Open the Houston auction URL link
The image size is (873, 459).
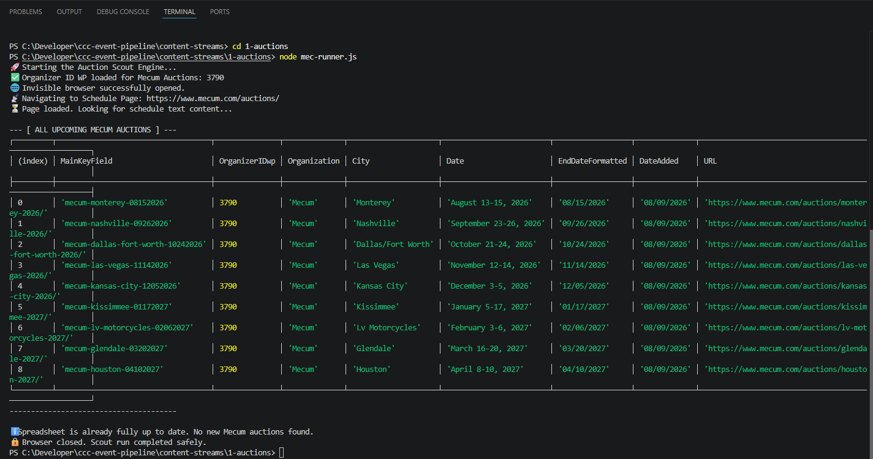tap(786, 370)
